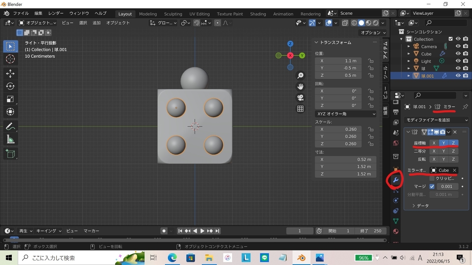
Task: Select the Scale tool
Action: 11,99
